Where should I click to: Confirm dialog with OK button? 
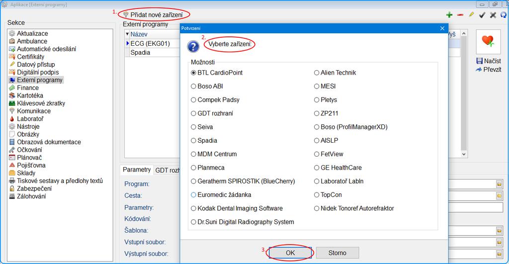[x=290, y=253]
